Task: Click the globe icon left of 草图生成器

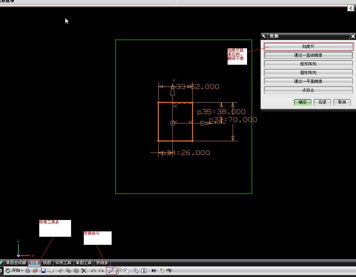Action: coord(1,263)
